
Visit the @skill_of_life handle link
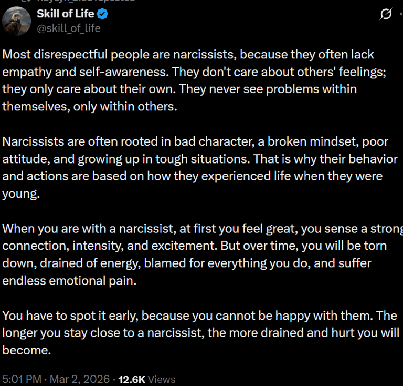69,28
